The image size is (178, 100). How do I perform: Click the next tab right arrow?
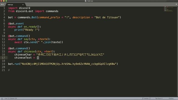point(3,4)
